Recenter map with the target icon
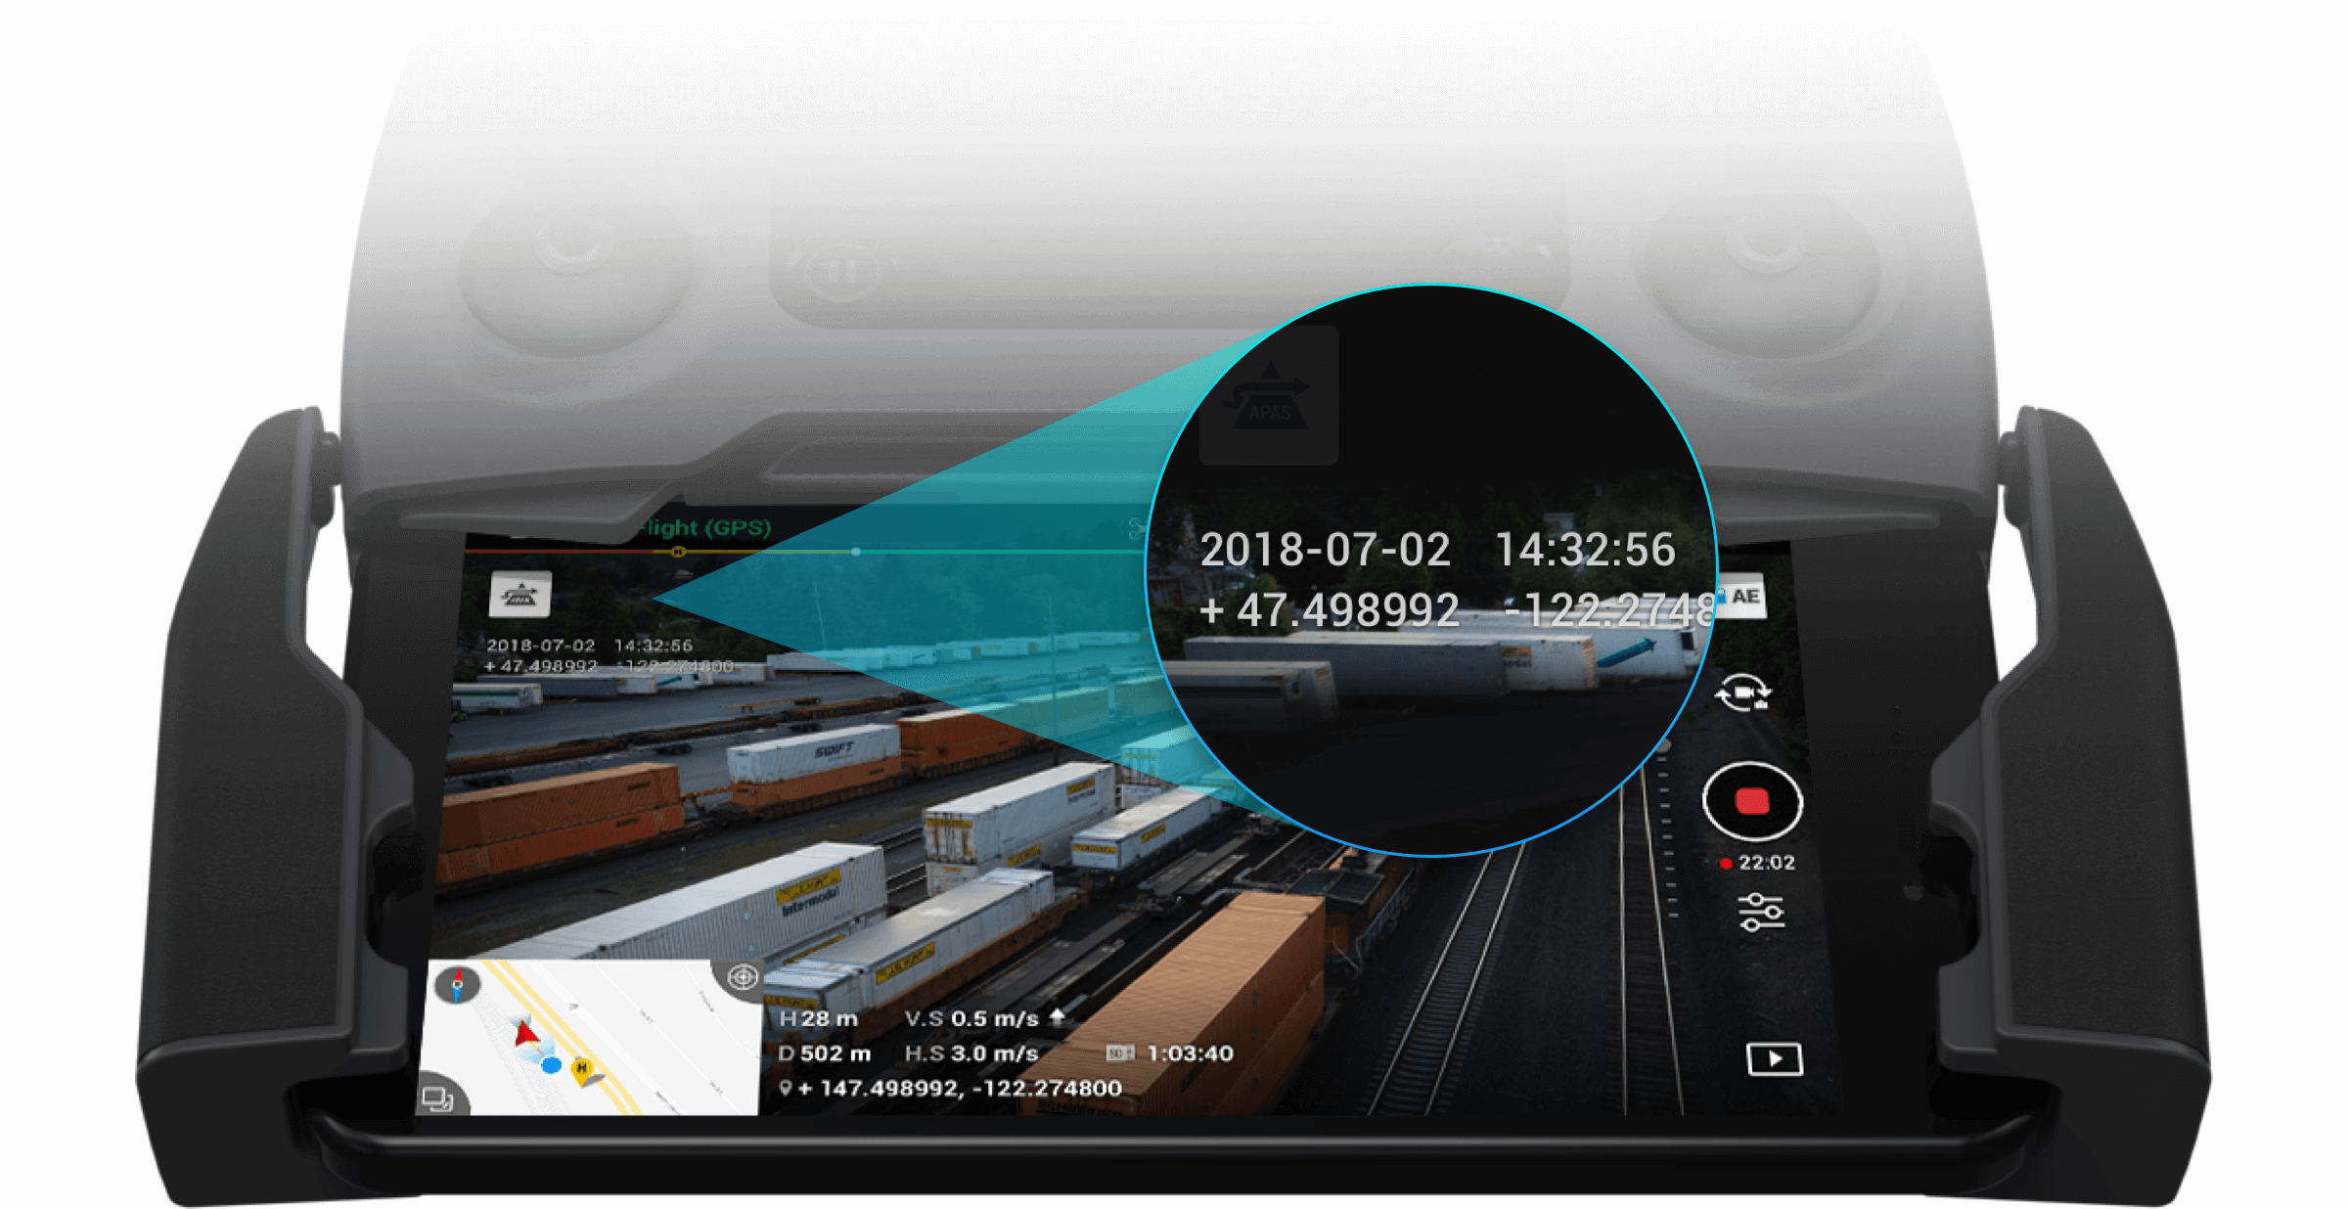This screenshot has height=1209, width=2348. coord(743,977)
